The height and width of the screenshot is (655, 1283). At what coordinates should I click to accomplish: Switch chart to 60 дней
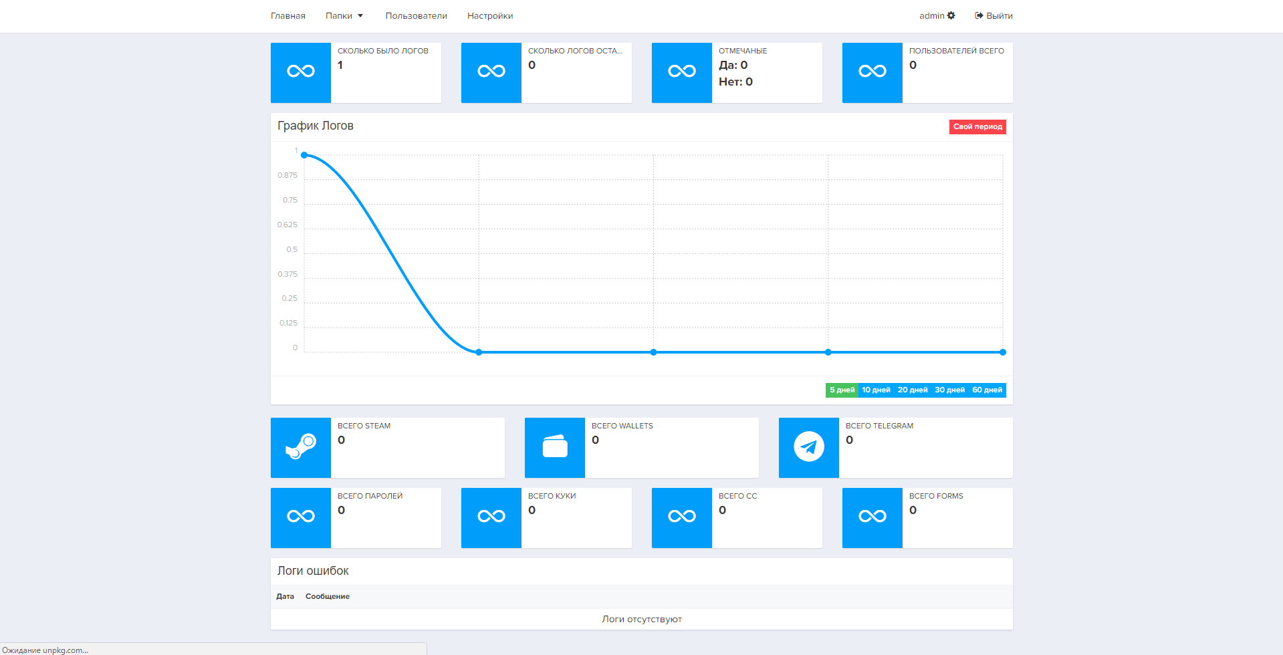pyautogui.click(x=987, y=390)
